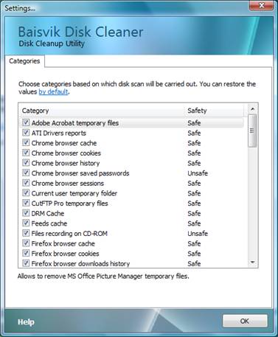278x337 pixels.
Task: Select 'Firefox browser cookies' row text
Action: pos(65,254)
